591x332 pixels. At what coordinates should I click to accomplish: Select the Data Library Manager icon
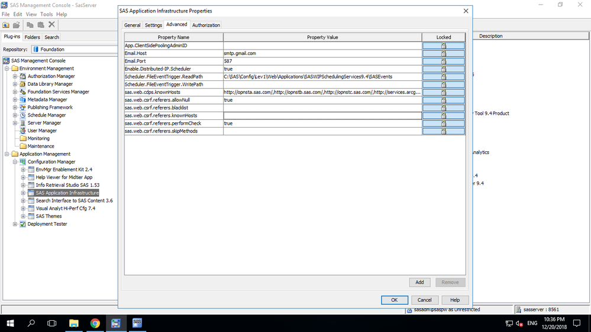pos(22,84)
